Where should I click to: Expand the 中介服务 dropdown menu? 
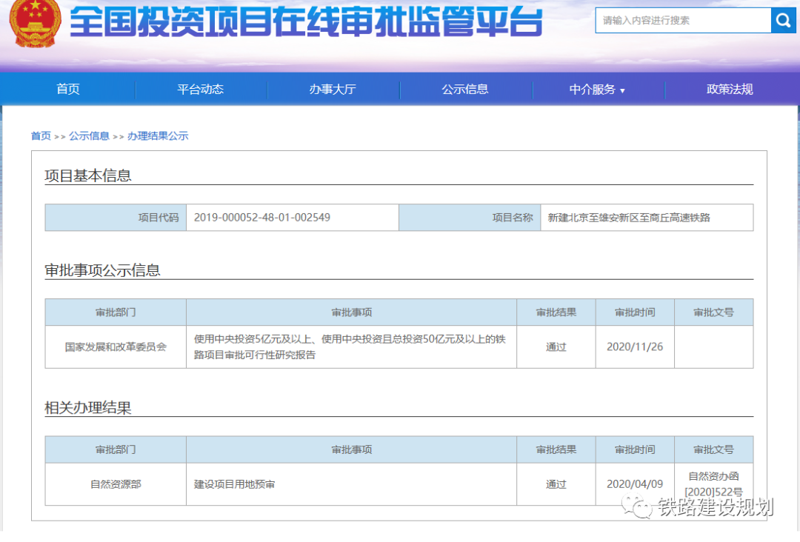click(x=596, y=89)
